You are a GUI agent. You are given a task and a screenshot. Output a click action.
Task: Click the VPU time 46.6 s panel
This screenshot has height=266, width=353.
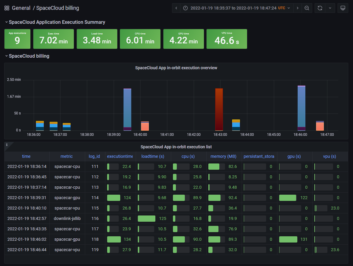tap(227, 39)
